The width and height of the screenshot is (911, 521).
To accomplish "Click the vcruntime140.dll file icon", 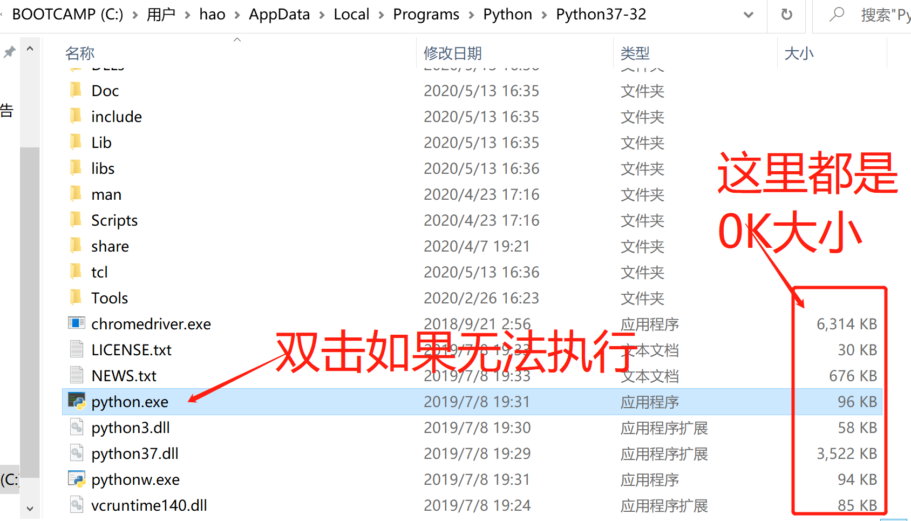I will 76,504.
